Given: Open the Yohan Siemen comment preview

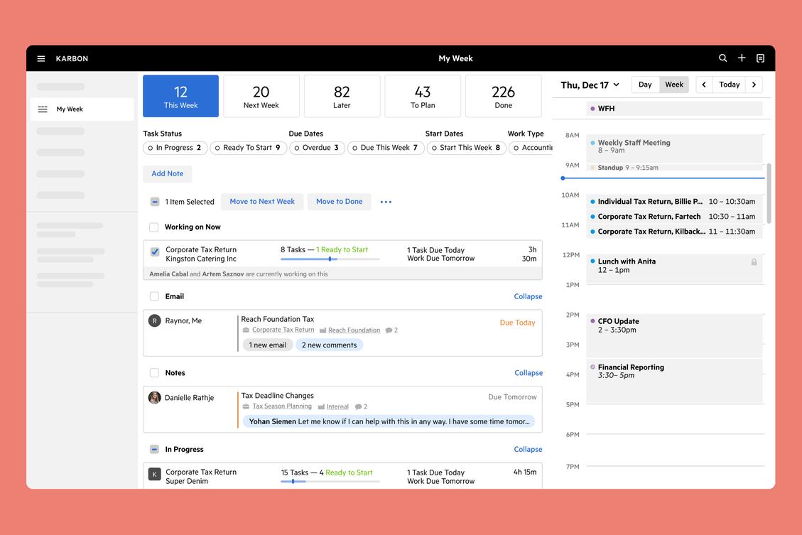Looking at the screenshot, I should pyautogui.click(x=389, y=421).
